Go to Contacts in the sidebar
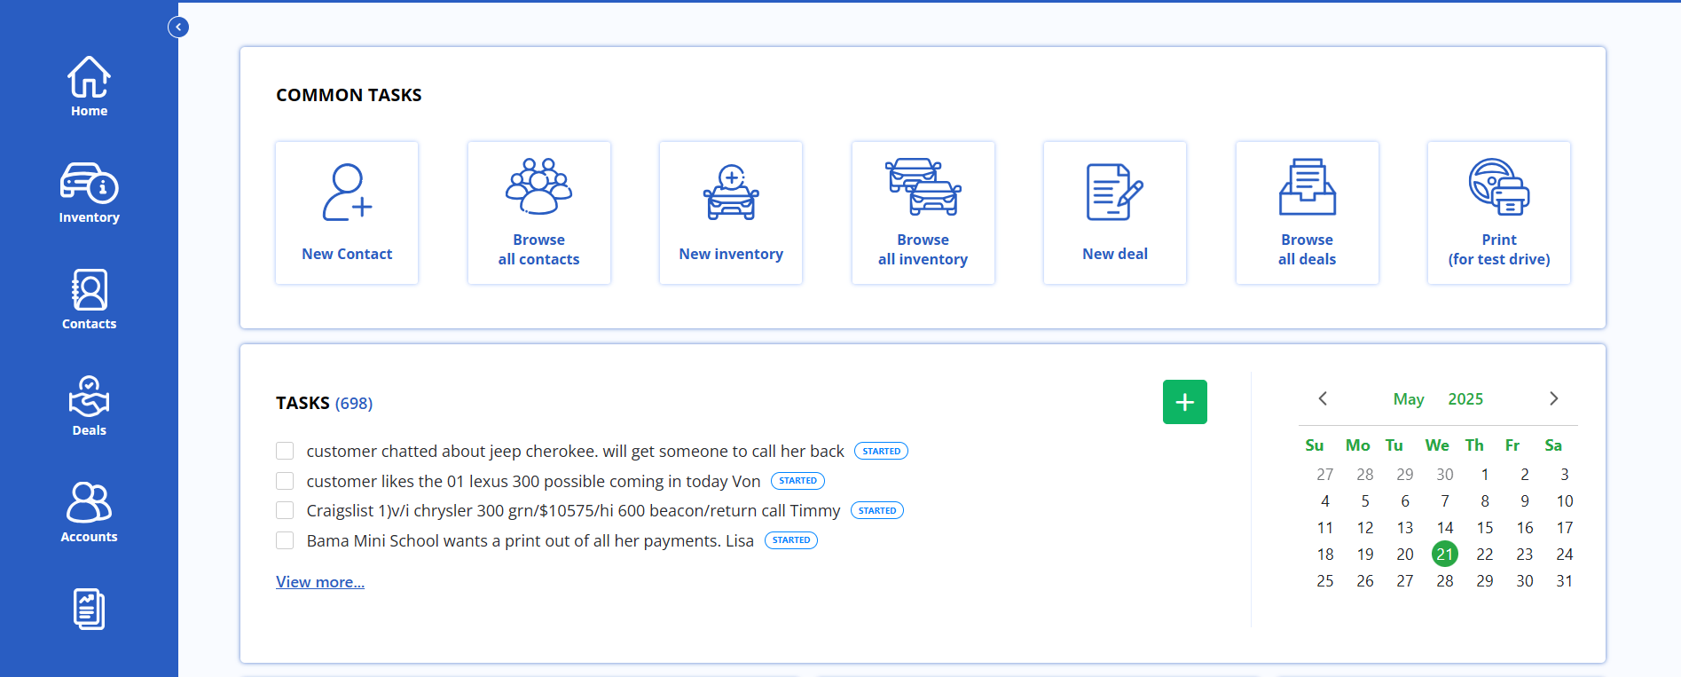The image size is (1681, 677). tap(89, 299)
